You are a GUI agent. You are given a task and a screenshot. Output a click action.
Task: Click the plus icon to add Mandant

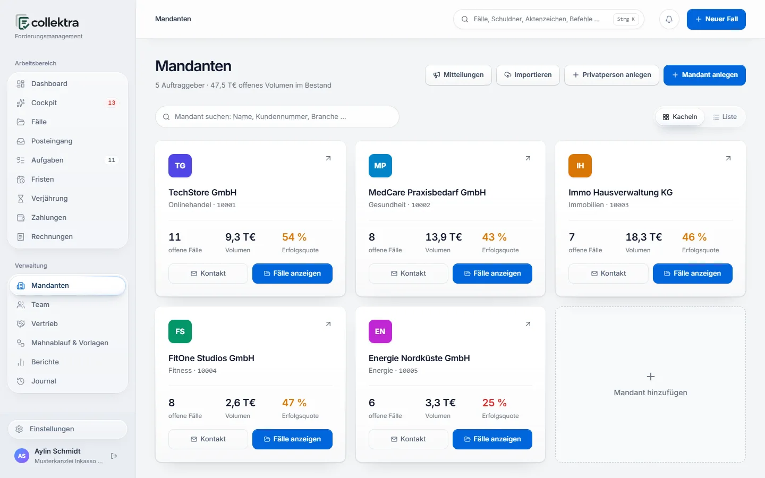point(650,377)
